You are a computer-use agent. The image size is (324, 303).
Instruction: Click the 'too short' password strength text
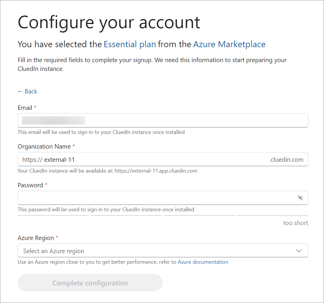(296, 223)
